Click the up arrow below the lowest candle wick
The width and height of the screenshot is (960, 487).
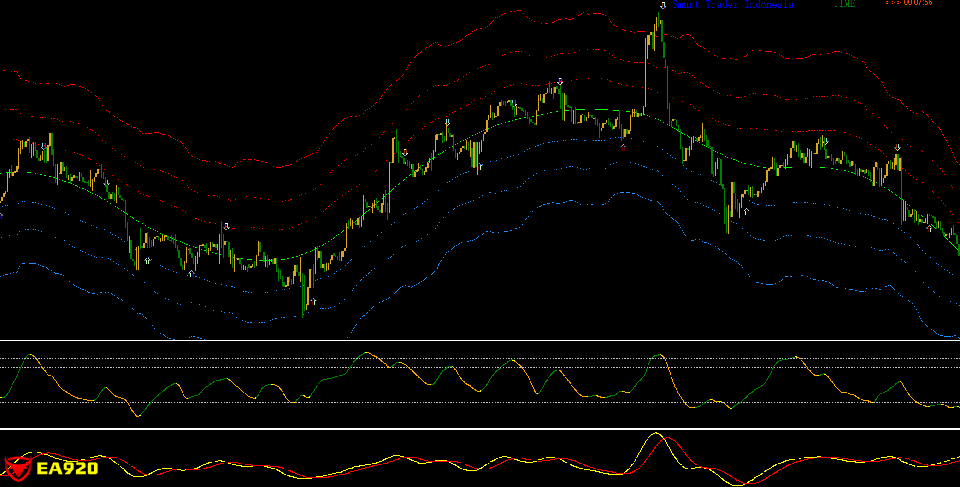click(313, 301)
